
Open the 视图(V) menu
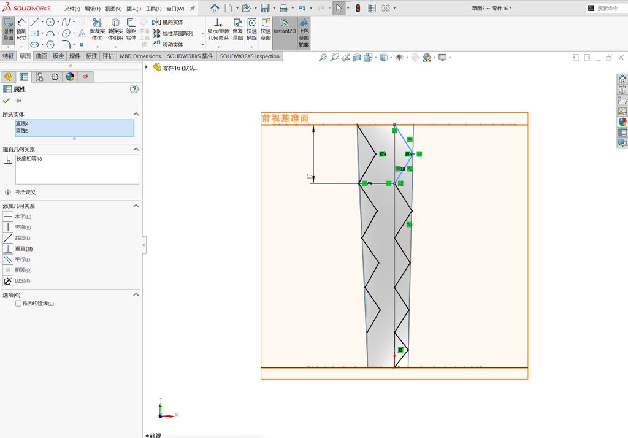113,9
